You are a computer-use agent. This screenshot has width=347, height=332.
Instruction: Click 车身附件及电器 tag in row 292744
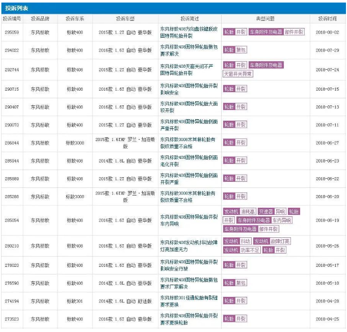point(266,65)
